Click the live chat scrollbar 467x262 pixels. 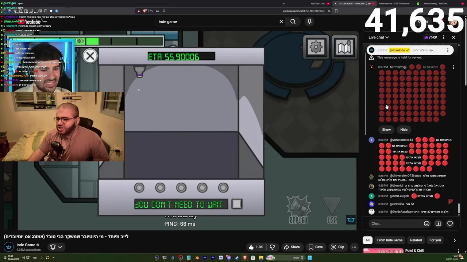pos(459,209)
